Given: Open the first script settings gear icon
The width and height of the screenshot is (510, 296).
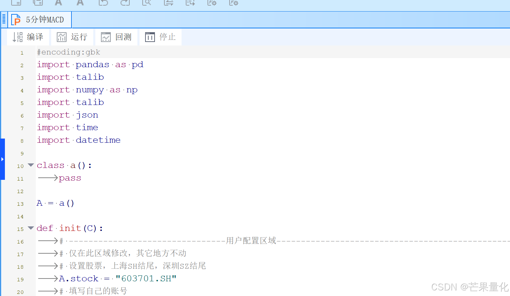Looking at the screenshot, I should pos(212,4).
